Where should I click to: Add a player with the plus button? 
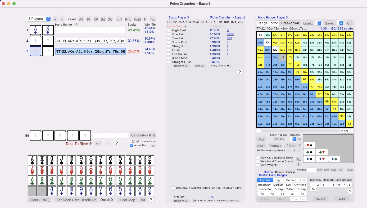[55, 19]
